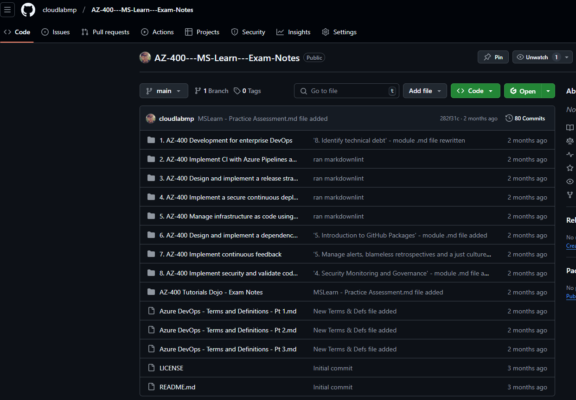Open 'Azure DevOps - Terms and Definitions - Pt 3.md'
Viewport: 576px width, 400px height.
point(228,349)
